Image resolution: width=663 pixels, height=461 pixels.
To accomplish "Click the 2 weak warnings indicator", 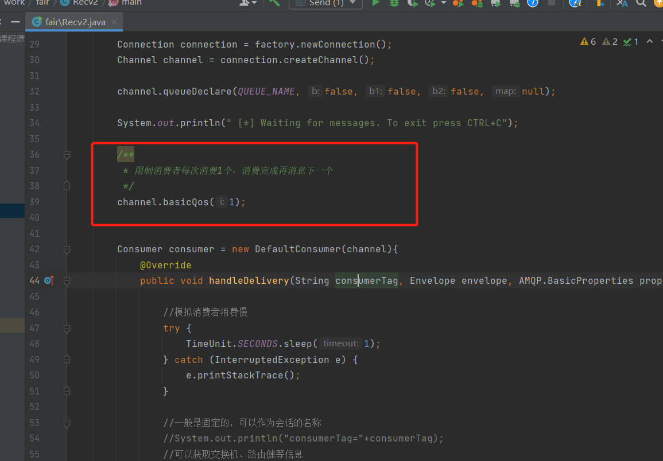I will [610, 41].
